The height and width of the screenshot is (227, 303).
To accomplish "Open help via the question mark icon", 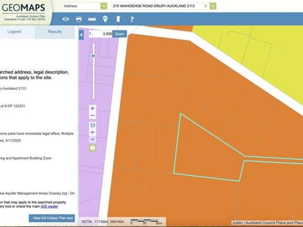I will 132,19.
